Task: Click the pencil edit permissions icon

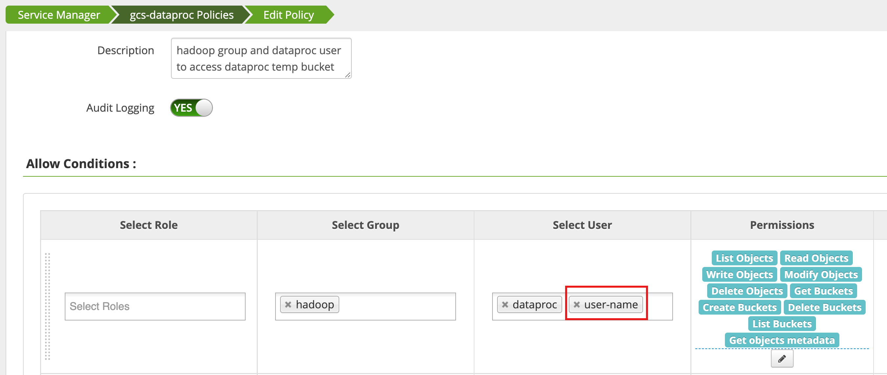Action: click(x=782, y=359)
